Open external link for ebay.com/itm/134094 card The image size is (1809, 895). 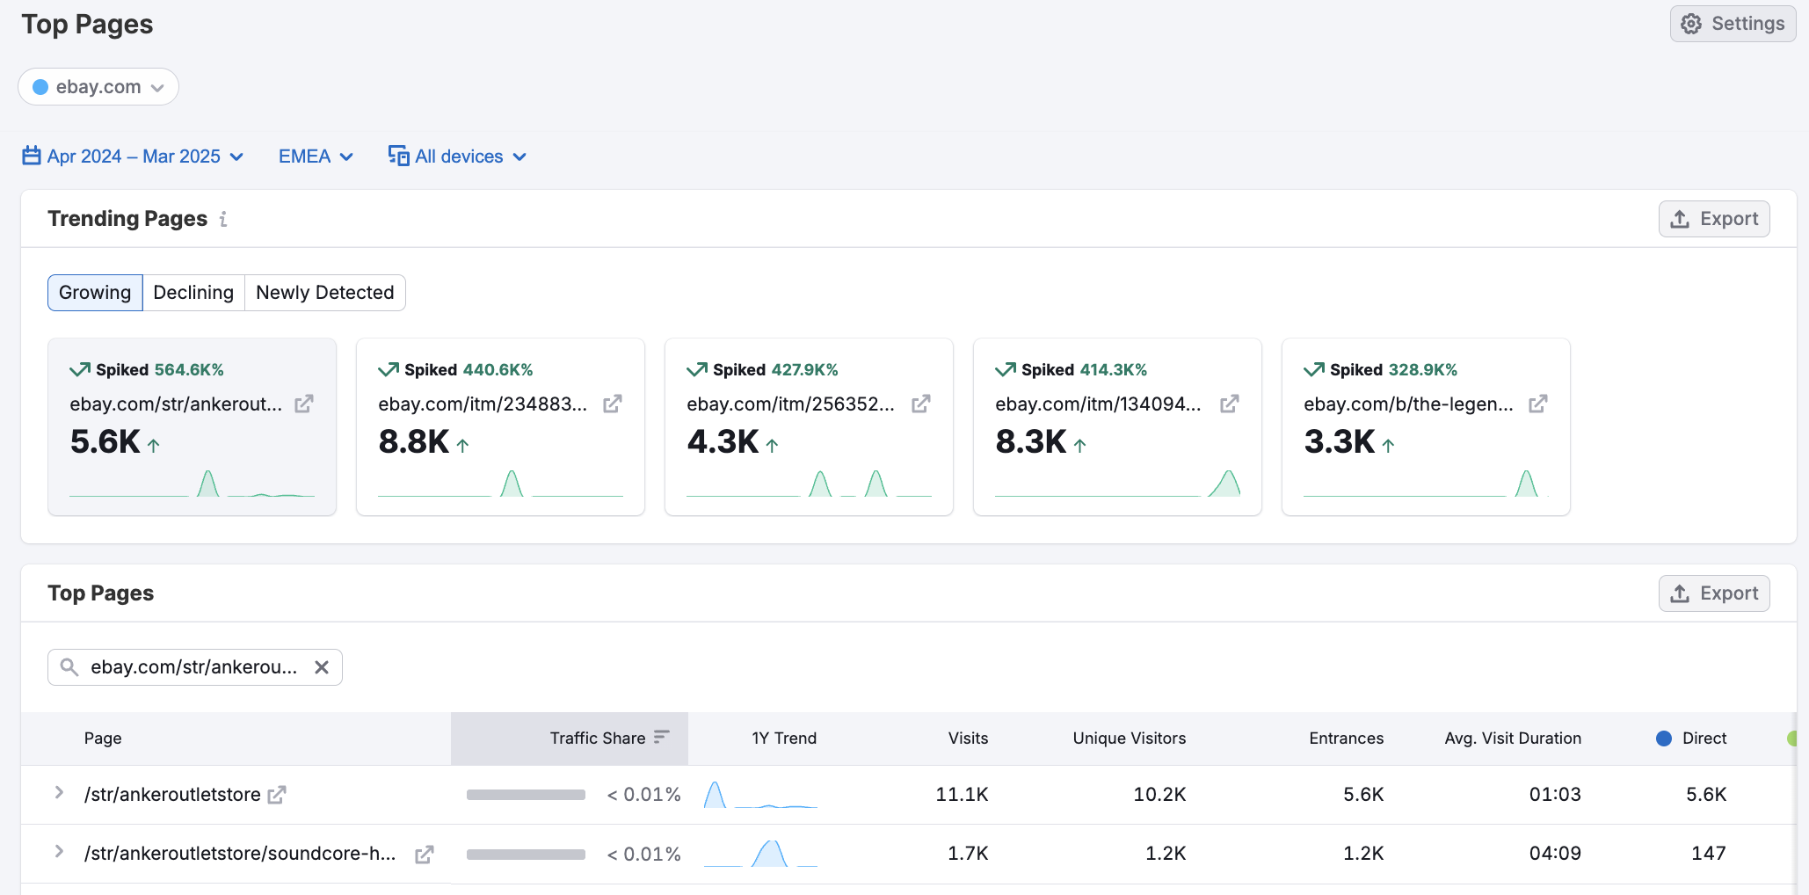click(1230, 404)
